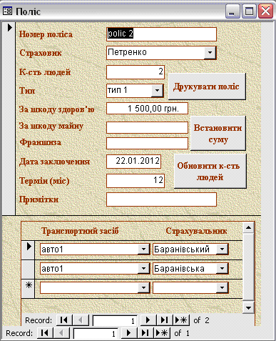Click the К-сть людей label
This screenshot has width=276, height=341.
tap(45, 72)
